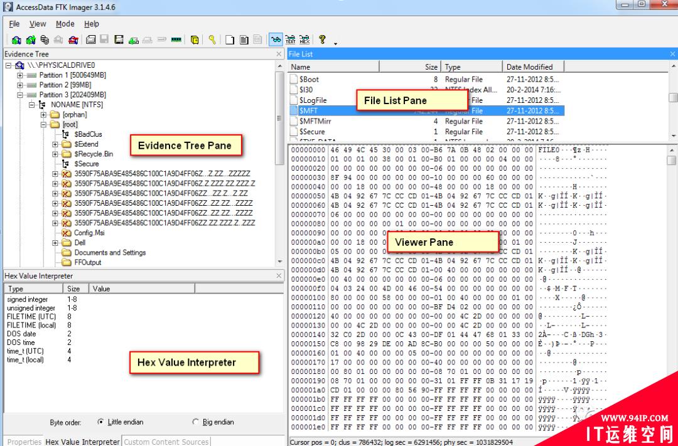Image resolution: width=678 pixels, height=446 pixels.
Task: Switch to the Custom Content Sources tab
Action: click(x=166, y=442)
